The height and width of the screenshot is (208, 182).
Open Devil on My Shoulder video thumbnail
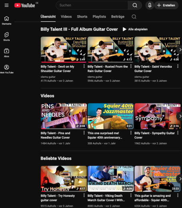point(64,50)
